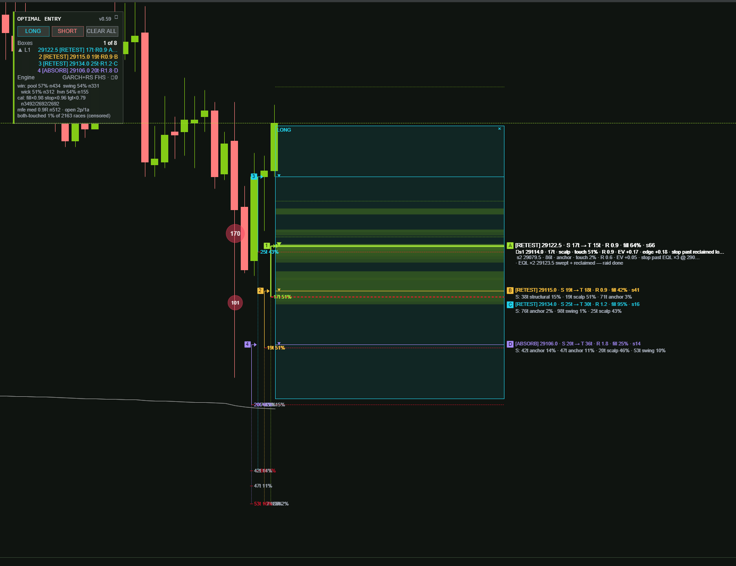Click the '19t 51%' stop label
This screenshot has height=566, width=736.
276,348
